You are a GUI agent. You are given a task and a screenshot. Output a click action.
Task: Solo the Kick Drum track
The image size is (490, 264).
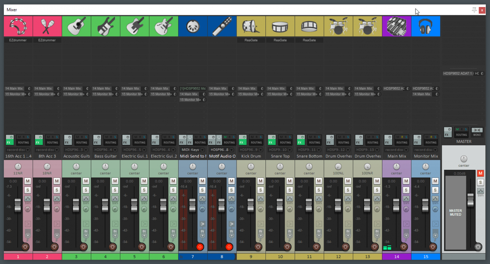point(260,190)
